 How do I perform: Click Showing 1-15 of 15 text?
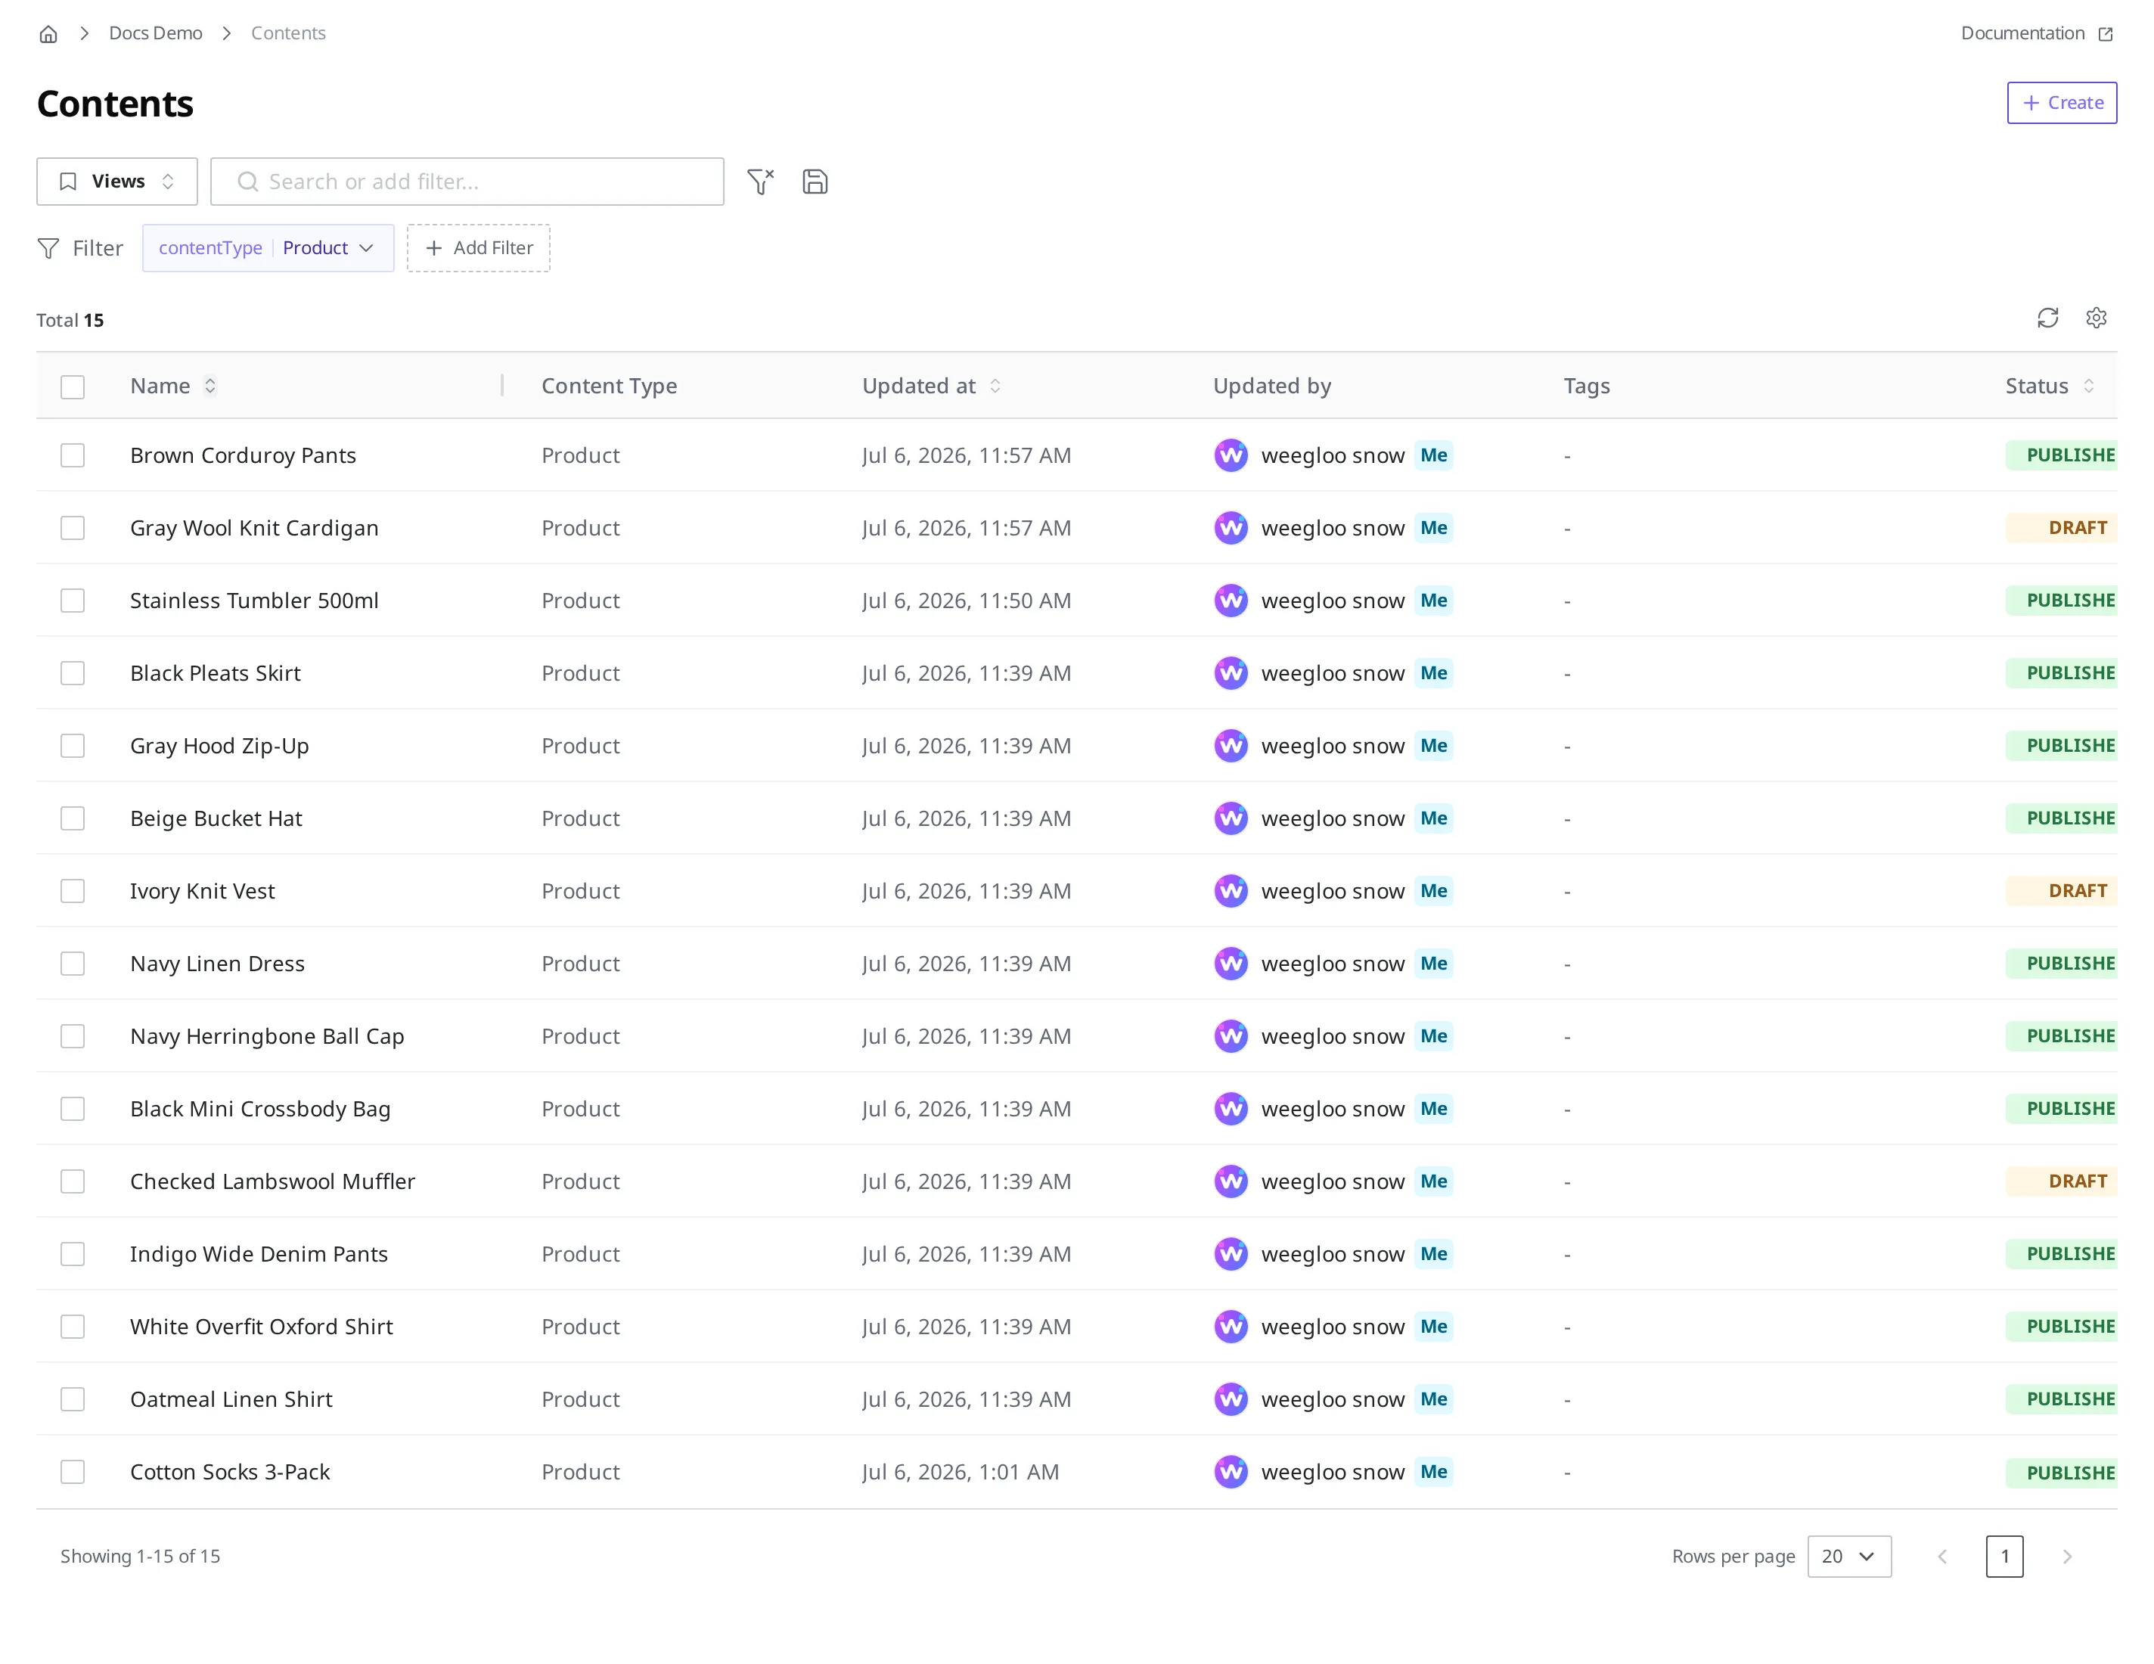140,1557
